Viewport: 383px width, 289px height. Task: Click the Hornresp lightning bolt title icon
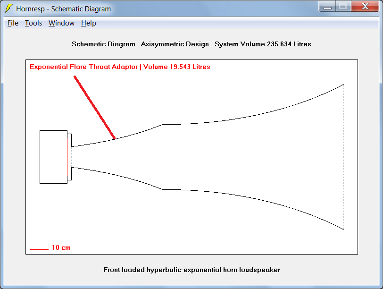point(8,8)
